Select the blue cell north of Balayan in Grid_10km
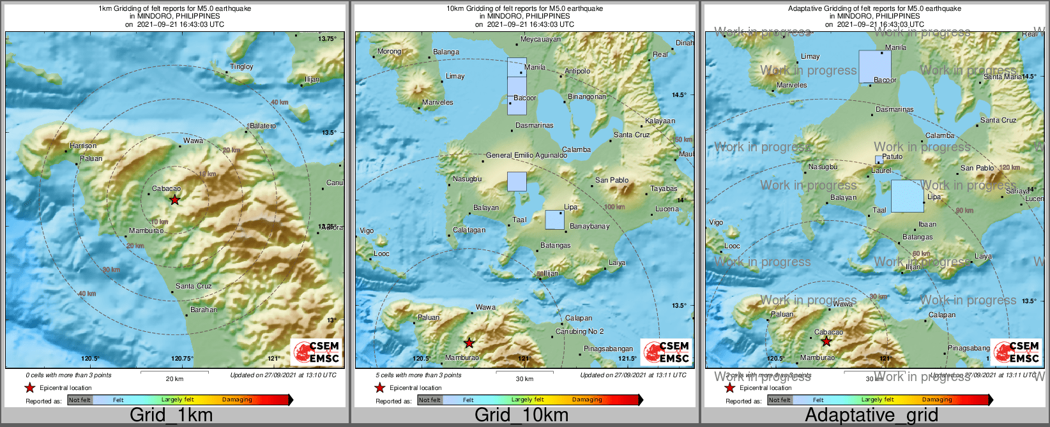The width and height of the screenshot is (1050, 427). (517, 181)
